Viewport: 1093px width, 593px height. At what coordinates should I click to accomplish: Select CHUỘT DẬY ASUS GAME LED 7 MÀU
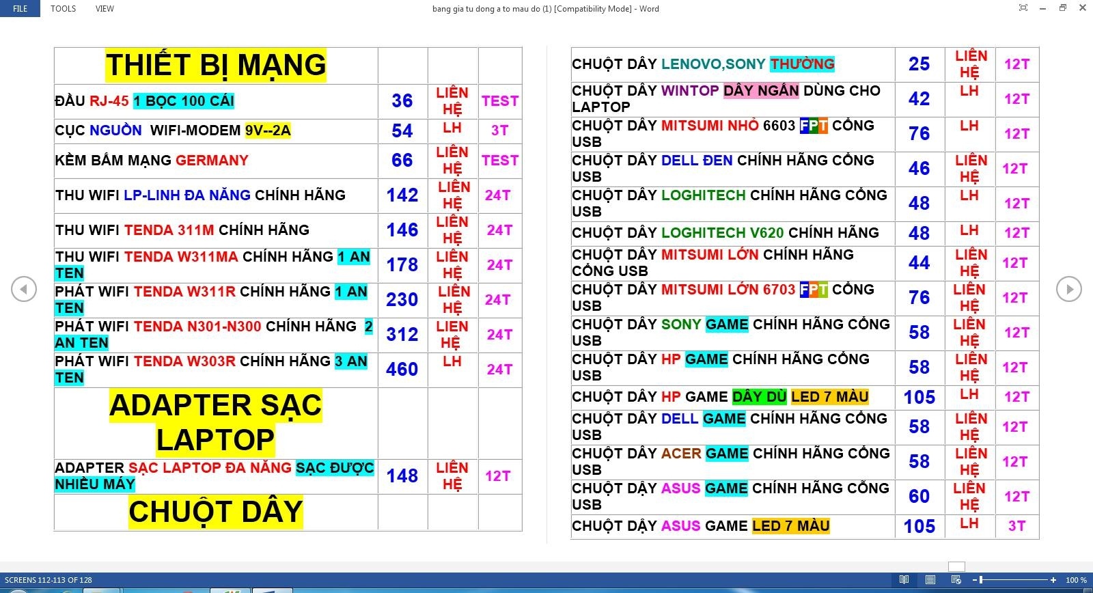pos(701,526)
